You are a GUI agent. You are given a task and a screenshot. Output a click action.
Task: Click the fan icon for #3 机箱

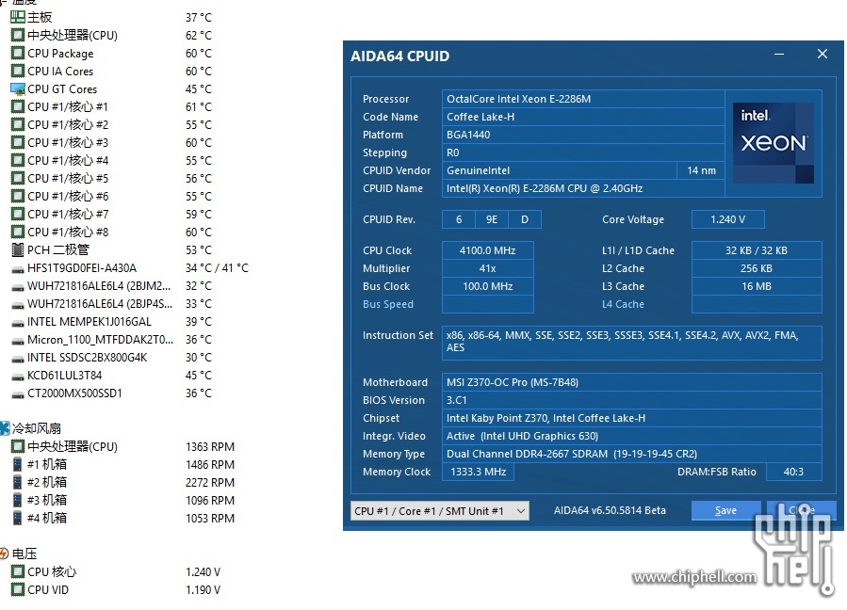point(17,500)
